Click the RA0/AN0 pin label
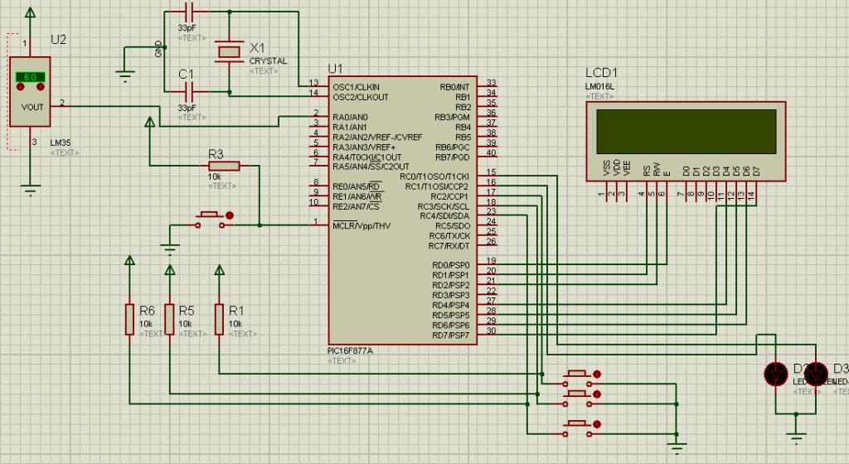849x464 pixels. click(x=350, y=117)
